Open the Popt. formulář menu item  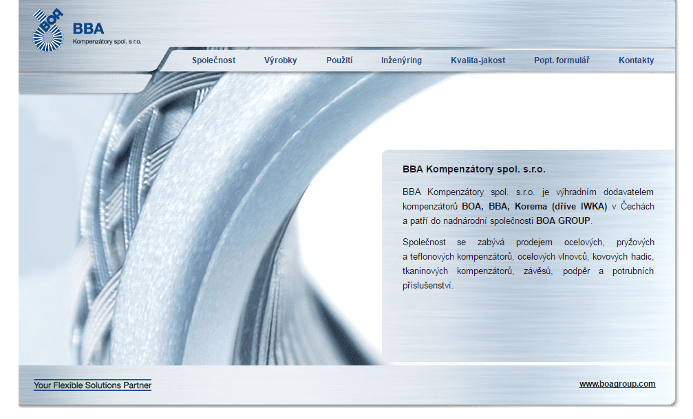(562, 60)
